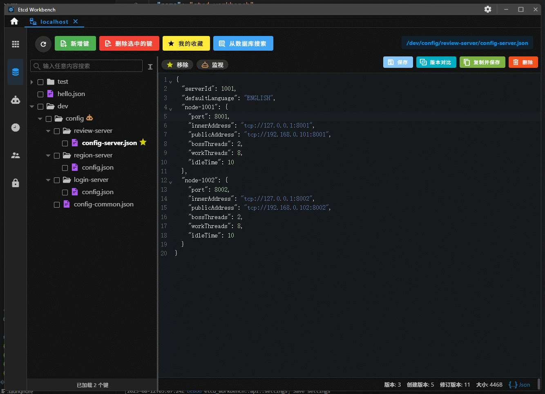
Task: Select config.json under login-server
Action: (x=98, y=192)
